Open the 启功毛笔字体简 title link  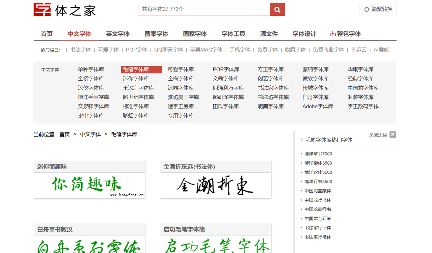coord(184,229)
